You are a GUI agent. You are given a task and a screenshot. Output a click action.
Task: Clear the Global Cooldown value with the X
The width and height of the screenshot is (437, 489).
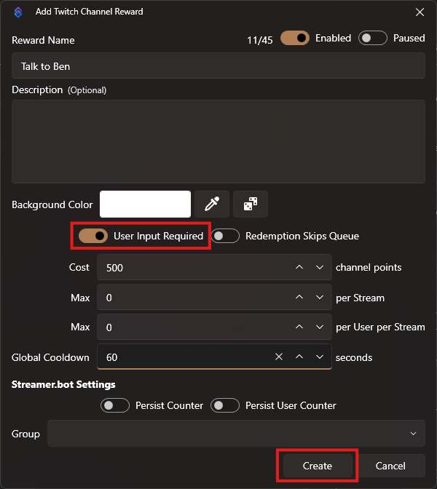(x=279, y=357)
